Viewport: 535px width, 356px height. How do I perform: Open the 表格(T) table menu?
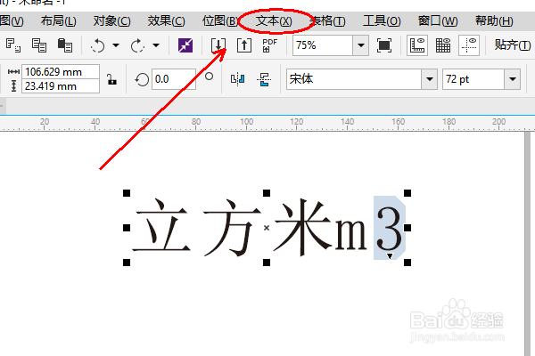click(x=328, y=21)
